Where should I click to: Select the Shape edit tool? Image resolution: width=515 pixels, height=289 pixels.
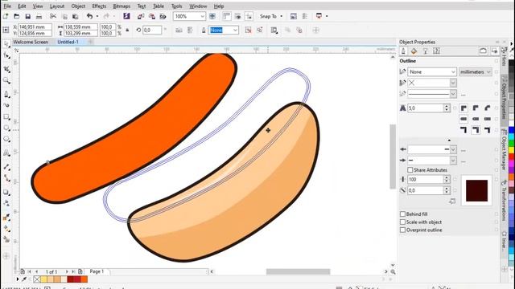click(x=6, y=56)
